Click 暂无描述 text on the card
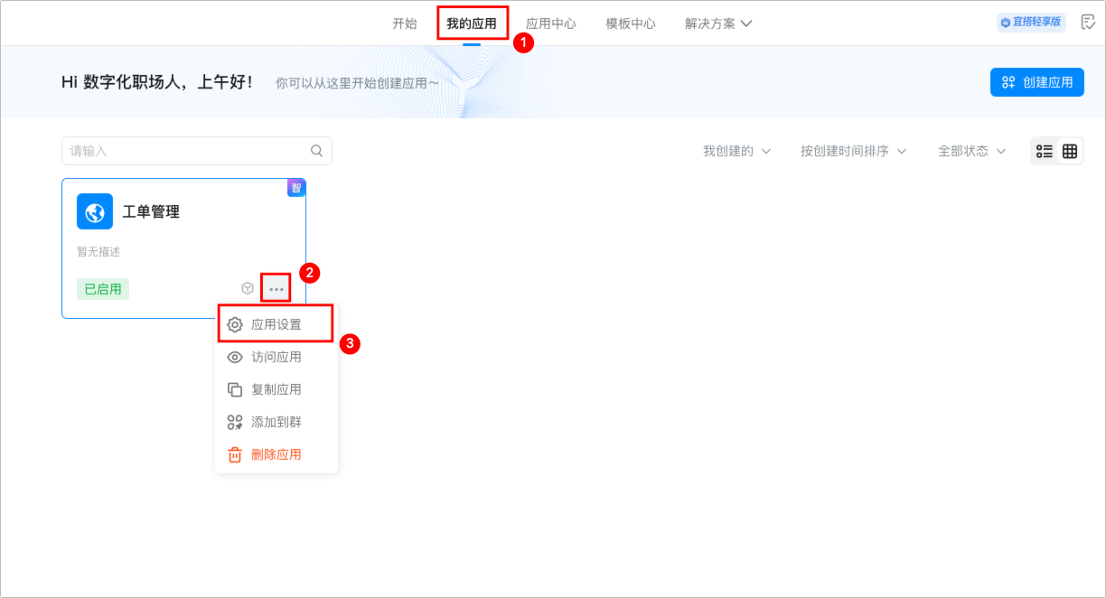Screen dimensions: 1106x598 (98, 252)
